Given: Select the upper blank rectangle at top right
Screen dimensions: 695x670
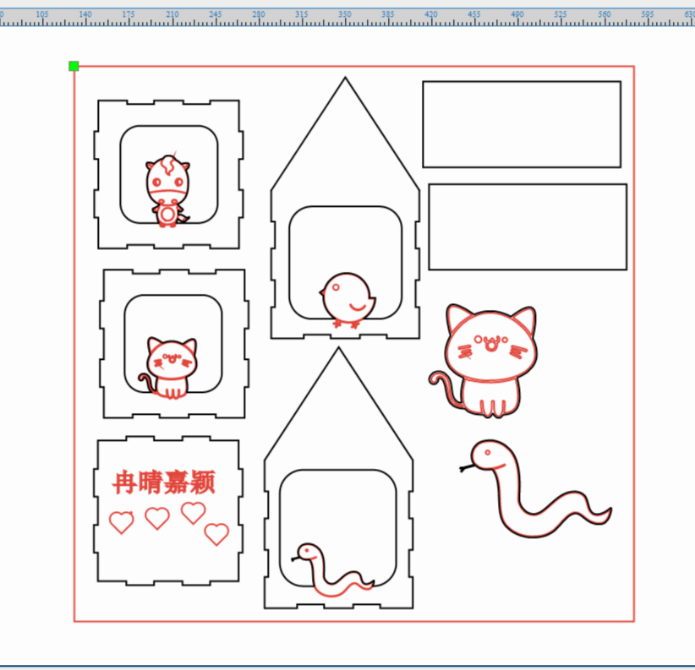Looking at the screenshot, I should (x=522, y=124).
